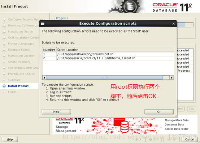Screen dimensions: 200x144
Task: Click the horizontal scrollbar thumb in script table
Action: tap(105, 77)
